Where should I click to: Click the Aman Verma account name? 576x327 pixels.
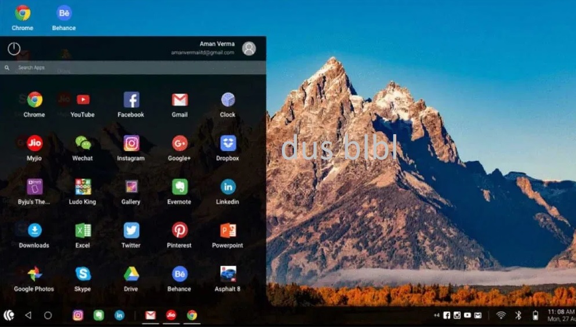(217, 44)
